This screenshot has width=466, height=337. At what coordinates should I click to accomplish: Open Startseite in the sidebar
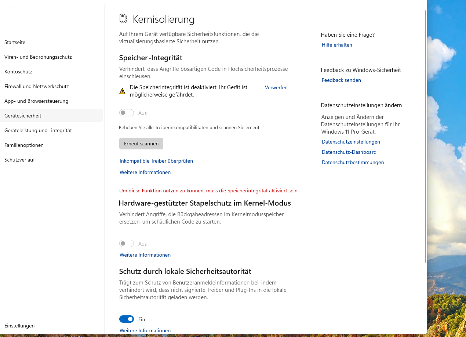click(x=15, y=43)
